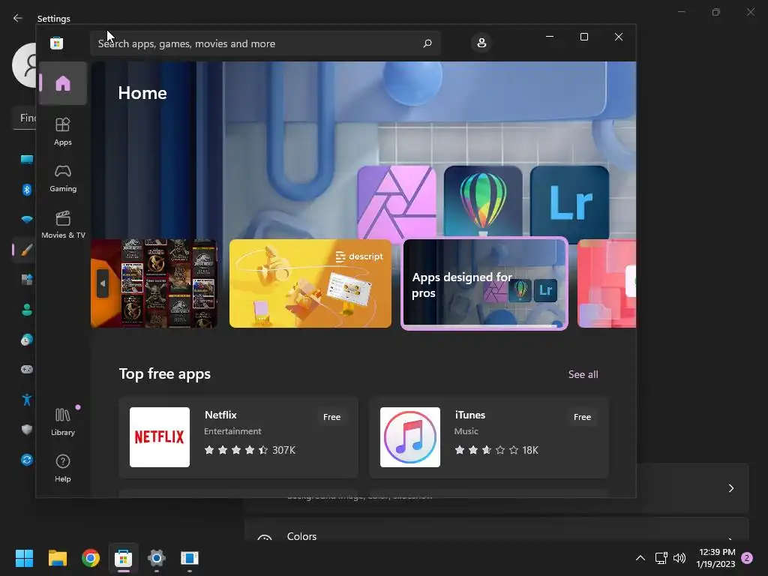Open Accessibility icon in Settings sidebar
This screenshot has width=768, height=576.
(27, 400)
